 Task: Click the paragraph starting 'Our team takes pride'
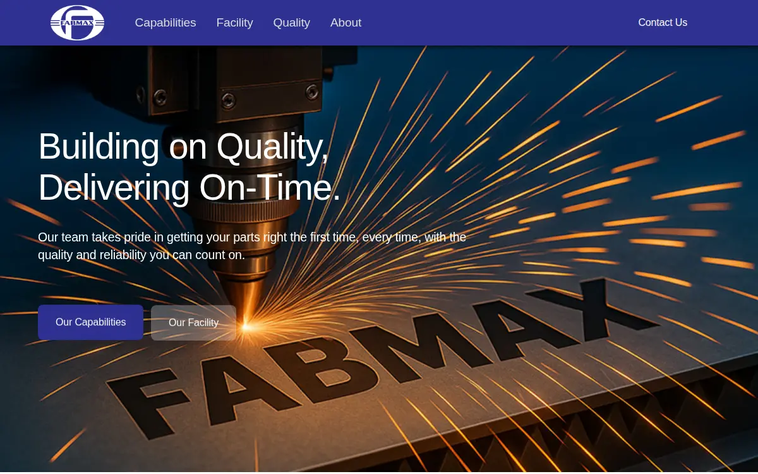[x=252, y=246]
